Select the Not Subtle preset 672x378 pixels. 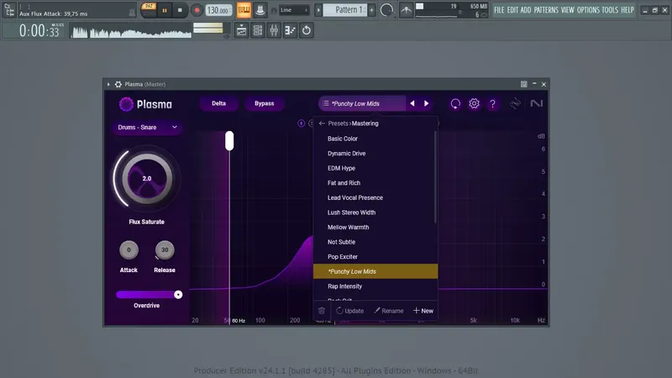point(375,242)
